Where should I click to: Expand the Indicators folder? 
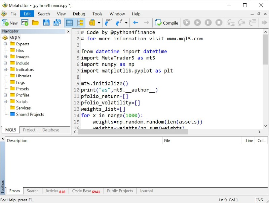tap(5, 70)
